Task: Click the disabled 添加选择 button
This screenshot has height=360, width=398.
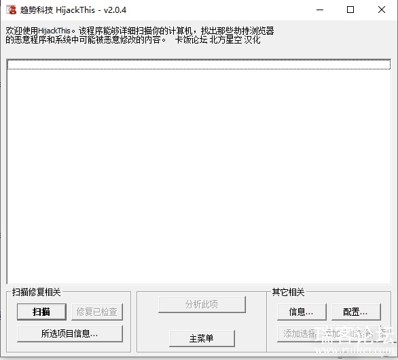Action: pos(329,333)
